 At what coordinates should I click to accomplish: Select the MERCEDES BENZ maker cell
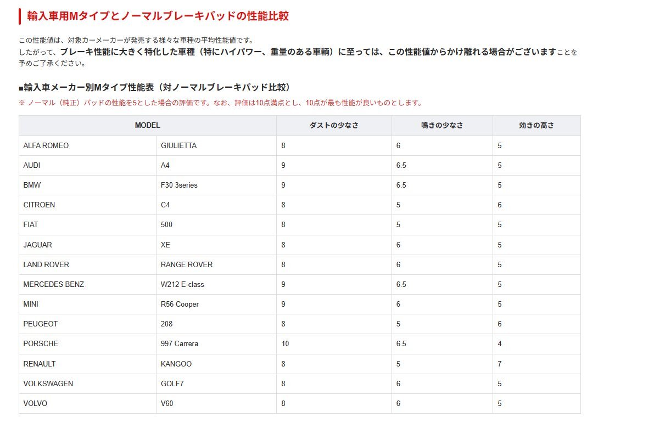[x=54, y=285]
